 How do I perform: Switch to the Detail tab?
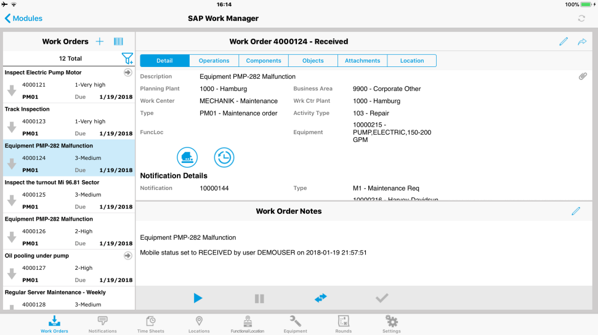165,60
